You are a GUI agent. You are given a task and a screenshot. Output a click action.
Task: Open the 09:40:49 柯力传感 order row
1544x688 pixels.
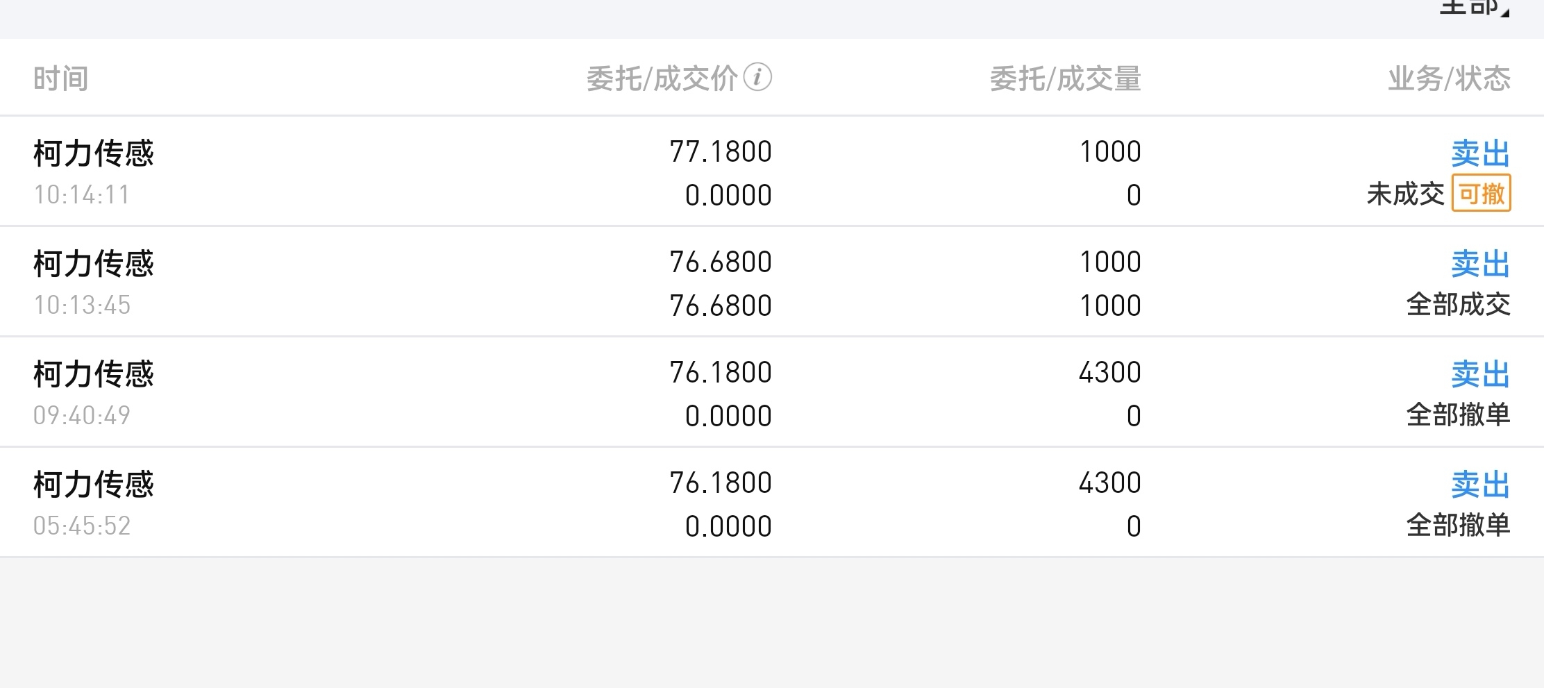tap(772, 392)
